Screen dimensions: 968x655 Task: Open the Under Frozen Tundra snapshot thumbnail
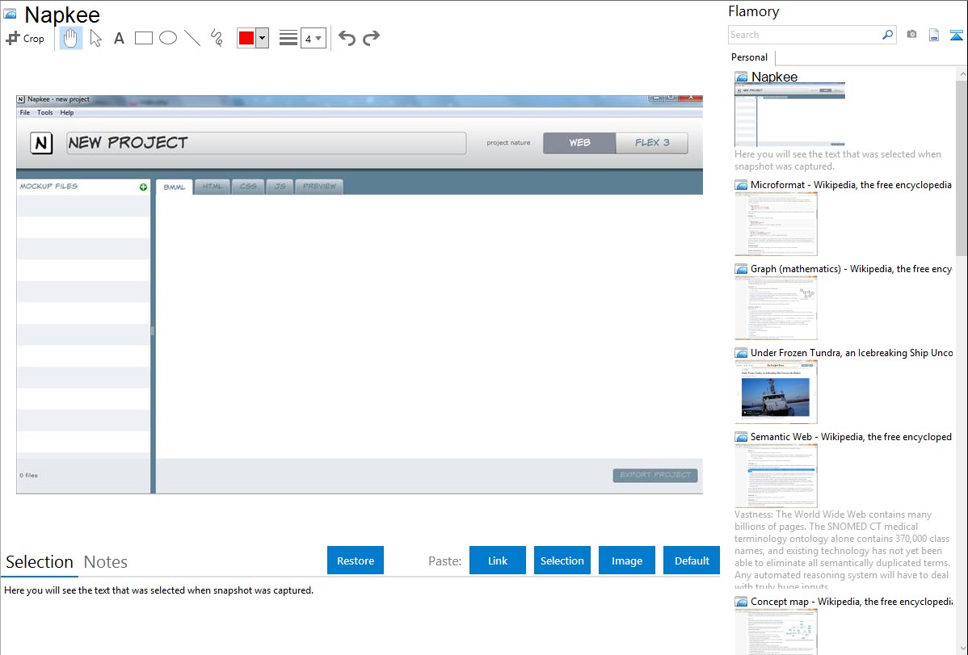[776, 392]
